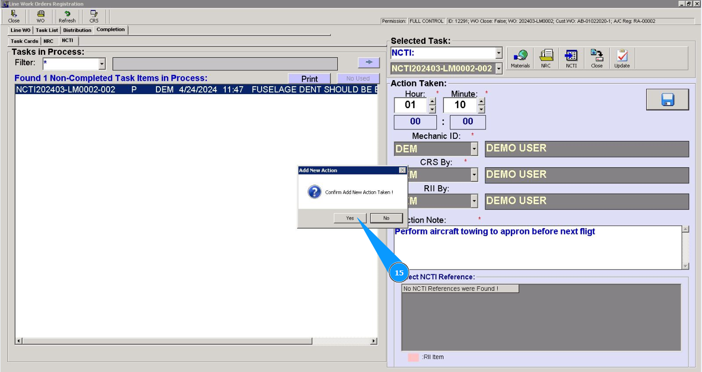Viewport: 702px width, 372px height.
Task: Select task row NCTI202403-LM0002-002 in the list
Action: (196, 90)
